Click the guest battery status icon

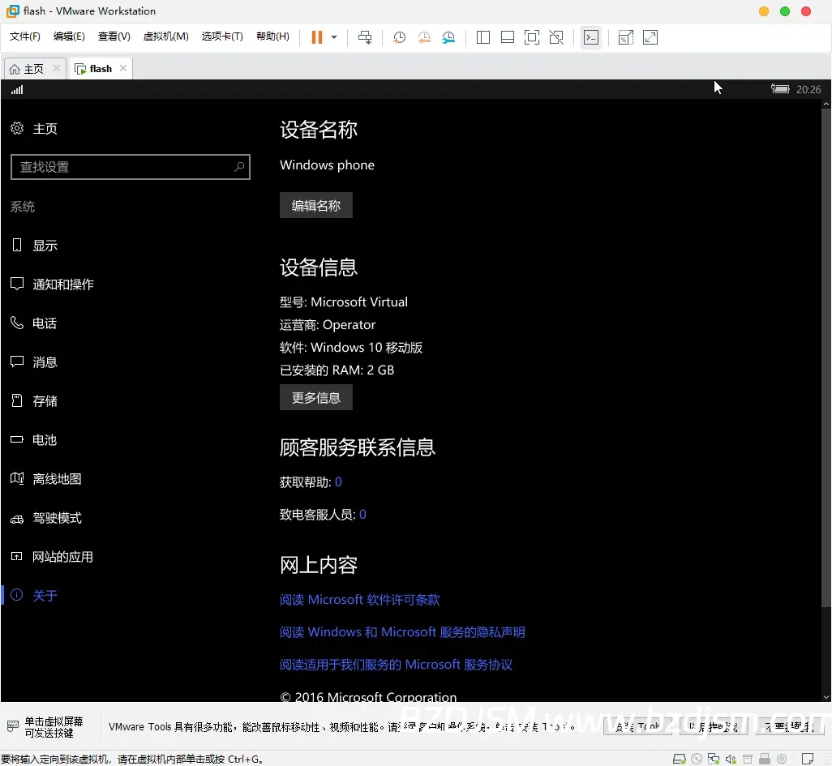(780, 89)
